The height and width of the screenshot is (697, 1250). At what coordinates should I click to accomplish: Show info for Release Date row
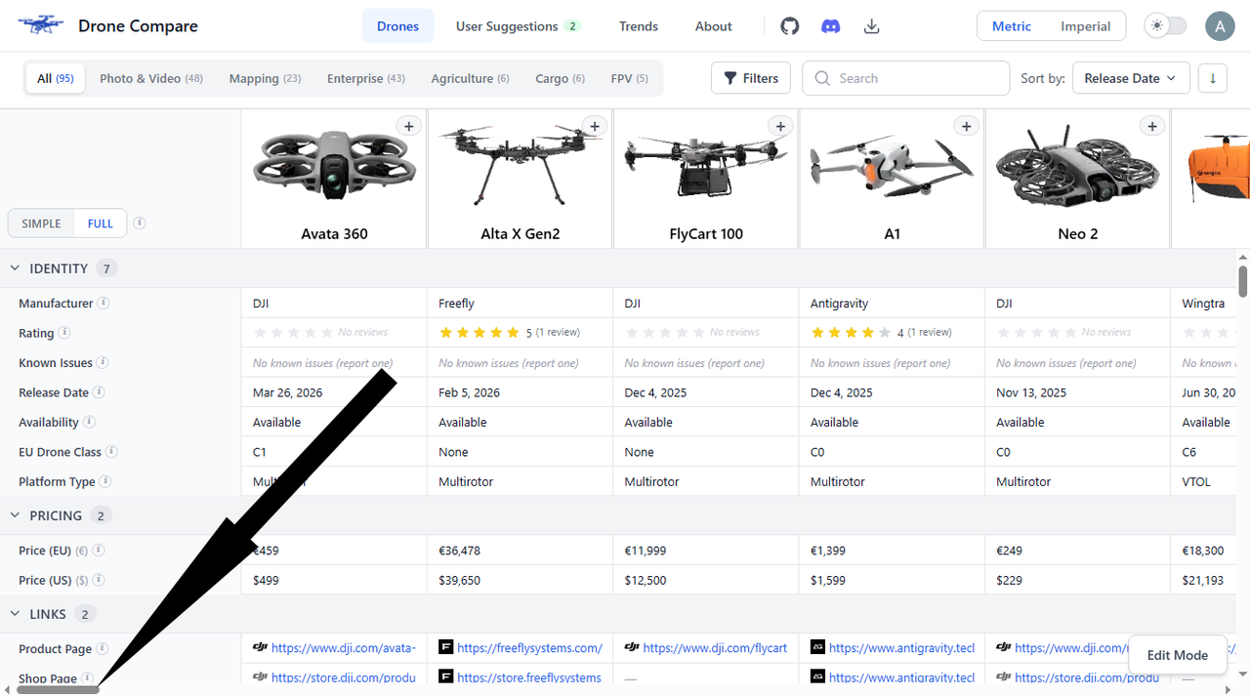(99, 392)
